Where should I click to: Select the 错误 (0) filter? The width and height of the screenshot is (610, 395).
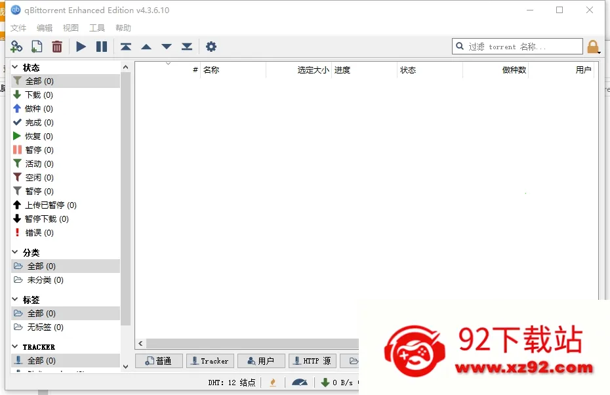(66, 233)
